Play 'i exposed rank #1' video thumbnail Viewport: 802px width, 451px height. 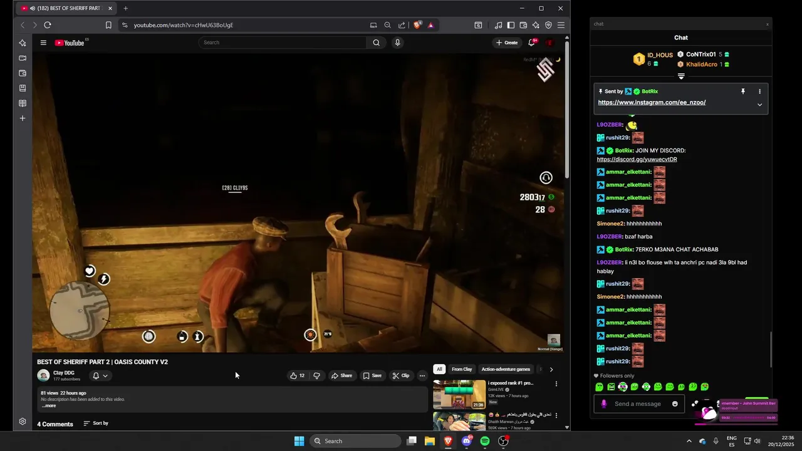tap(459, 395)
